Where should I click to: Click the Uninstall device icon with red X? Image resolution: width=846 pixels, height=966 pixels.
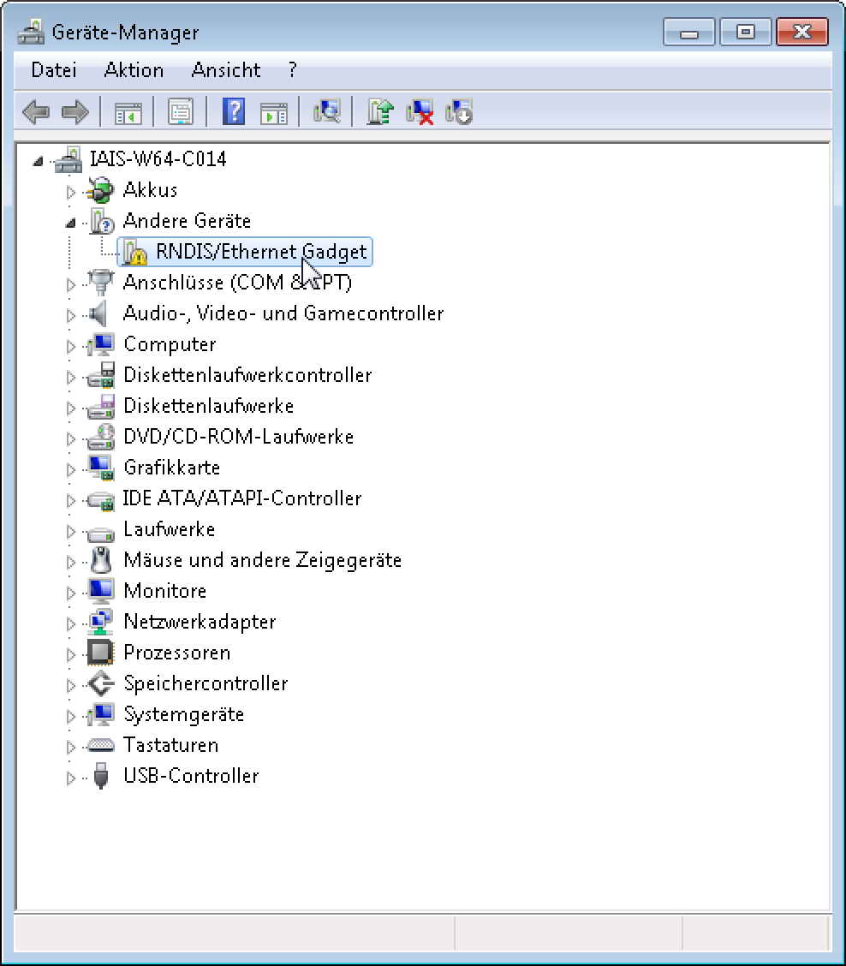coord(420,111)
